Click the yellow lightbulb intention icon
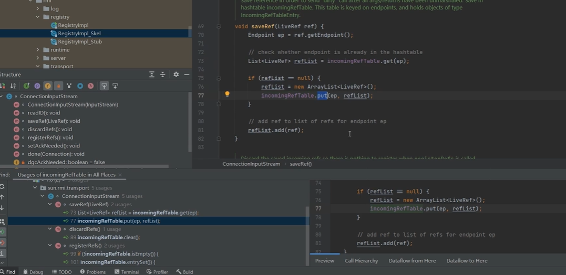This screenshot has height=275, width=566. pos(227,95)
